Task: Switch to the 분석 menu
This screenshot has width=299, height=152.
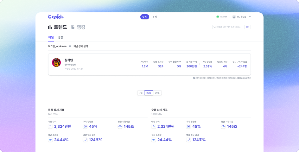Action: pos(155,17)
